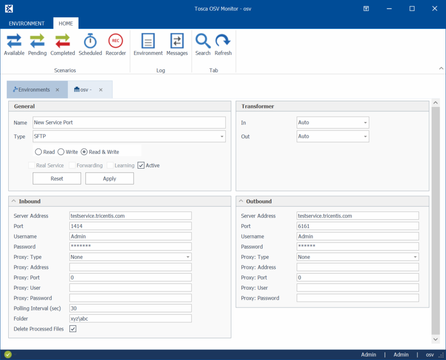The image size is (446, 360).
Task: Collapse the Inbound section
Action: [14, 201]
